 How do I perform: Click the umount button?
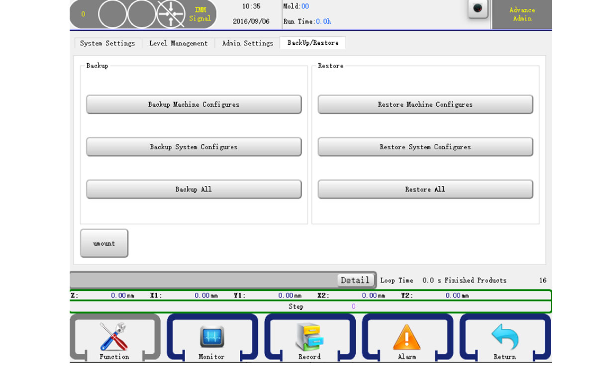pyautogui.click(x=104, y=243)
